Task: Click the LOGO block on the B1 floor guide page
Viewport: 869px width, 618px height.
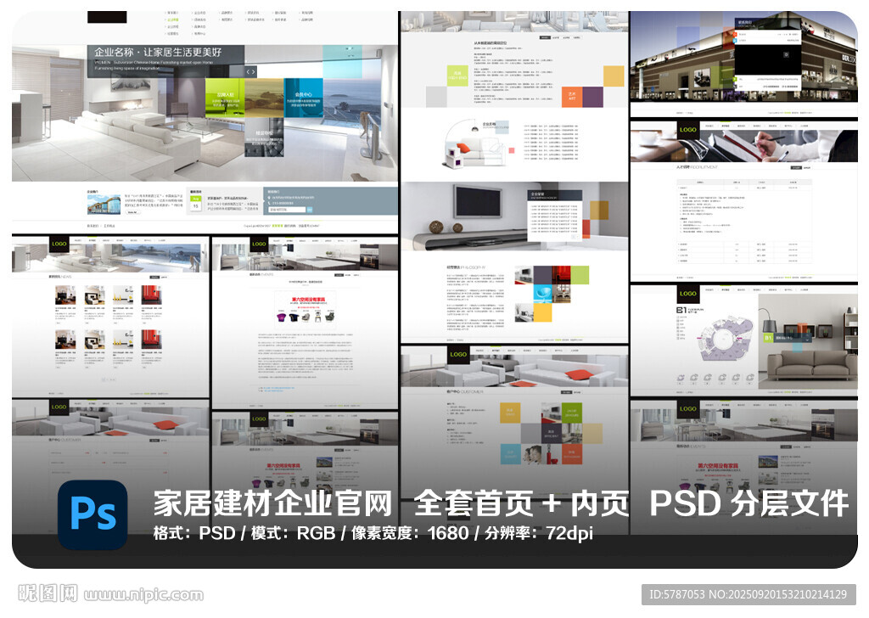Action: click(x=687, y=294)
